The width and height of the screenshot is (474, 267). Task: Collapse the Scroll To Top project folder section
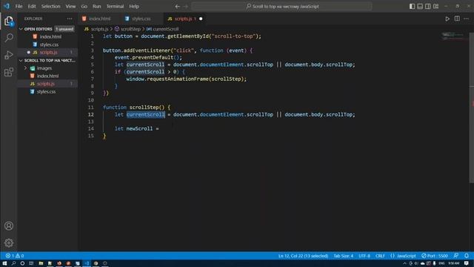pyautogui.click(x=48, y=61)
